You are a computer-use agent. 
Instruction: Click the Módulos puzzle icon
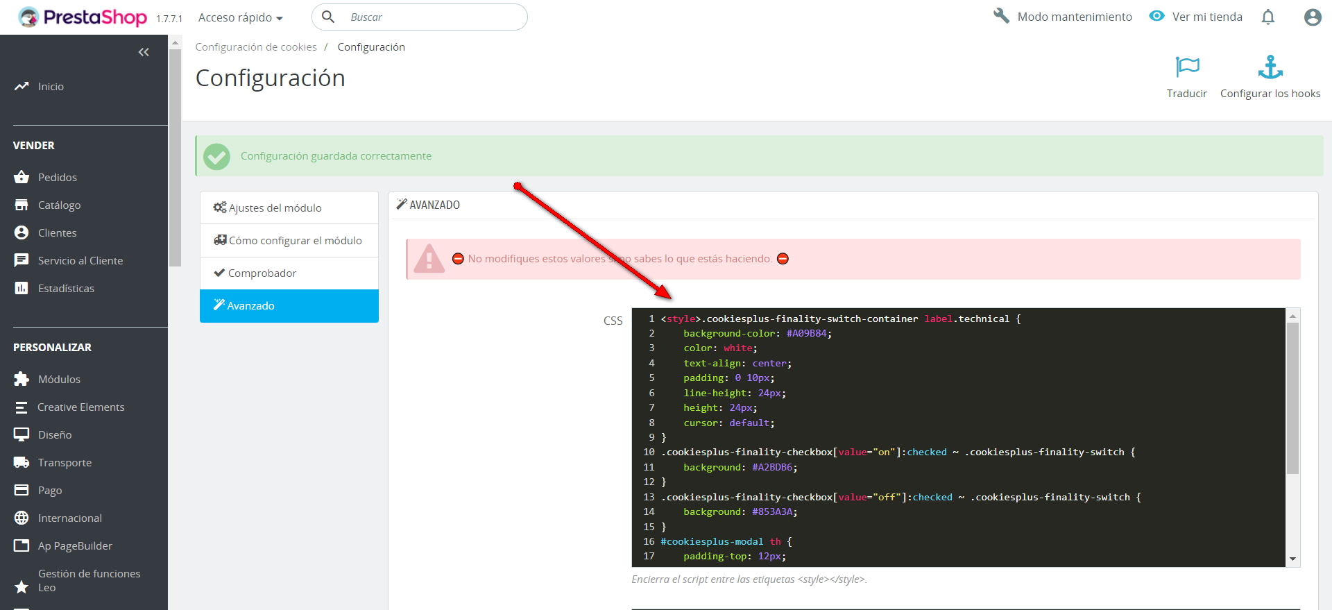point(22,379)
